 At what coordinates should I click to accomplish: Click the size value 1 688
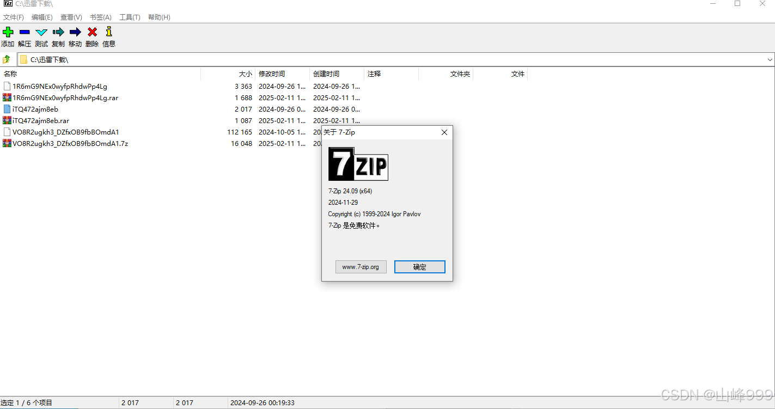point(243,97)
